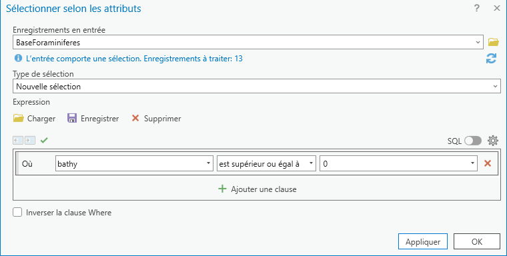Click the Charger folder icon
The image size is (507, 256).
click(x=19, y=118)
